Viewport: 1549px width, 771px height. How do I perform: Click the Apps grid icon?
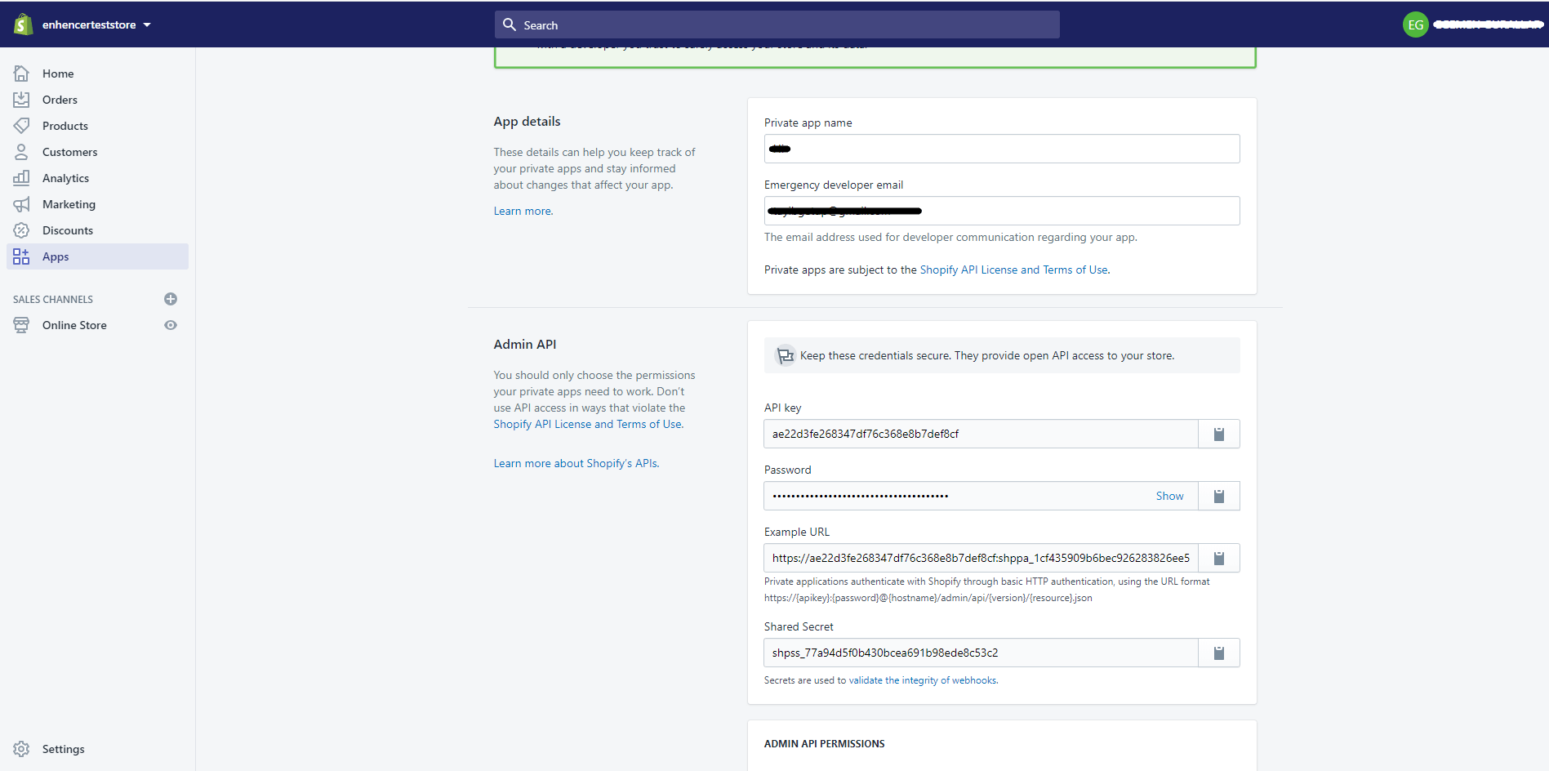click(21, 256)
